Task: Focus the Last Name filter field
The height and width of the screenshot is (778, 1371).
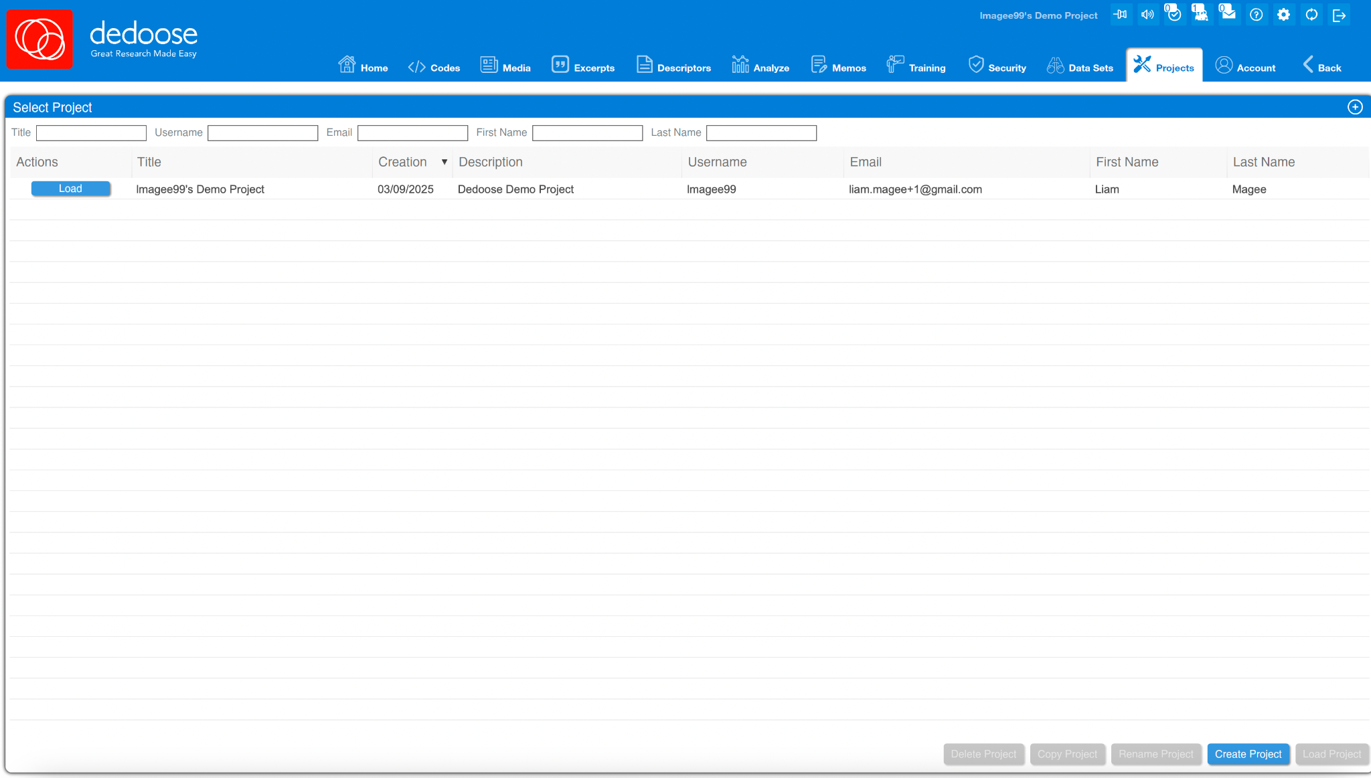Action: coord(762,133)
